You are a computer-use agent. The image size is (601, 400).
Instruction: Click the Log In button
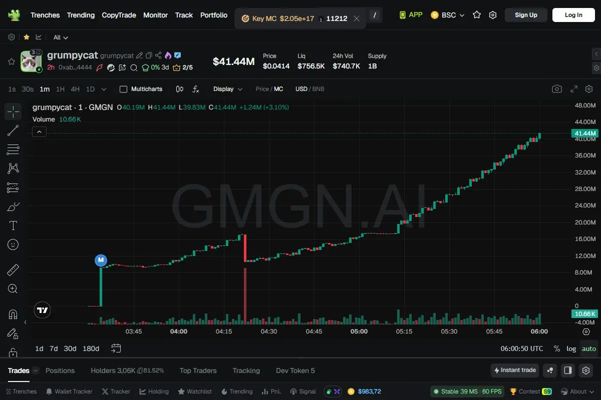pyautogui.click(x=573, y=15)
